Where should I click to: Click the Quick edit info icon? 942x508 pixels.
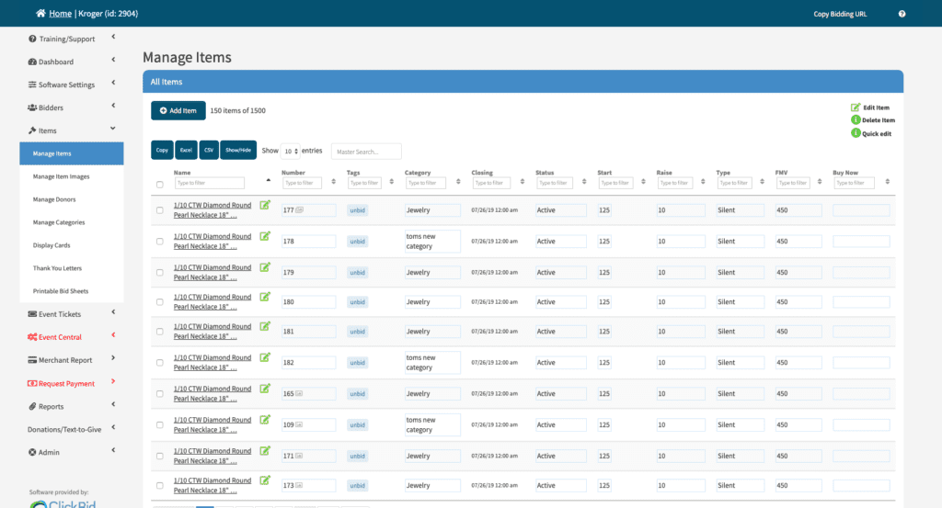click(x=856, y=133)
